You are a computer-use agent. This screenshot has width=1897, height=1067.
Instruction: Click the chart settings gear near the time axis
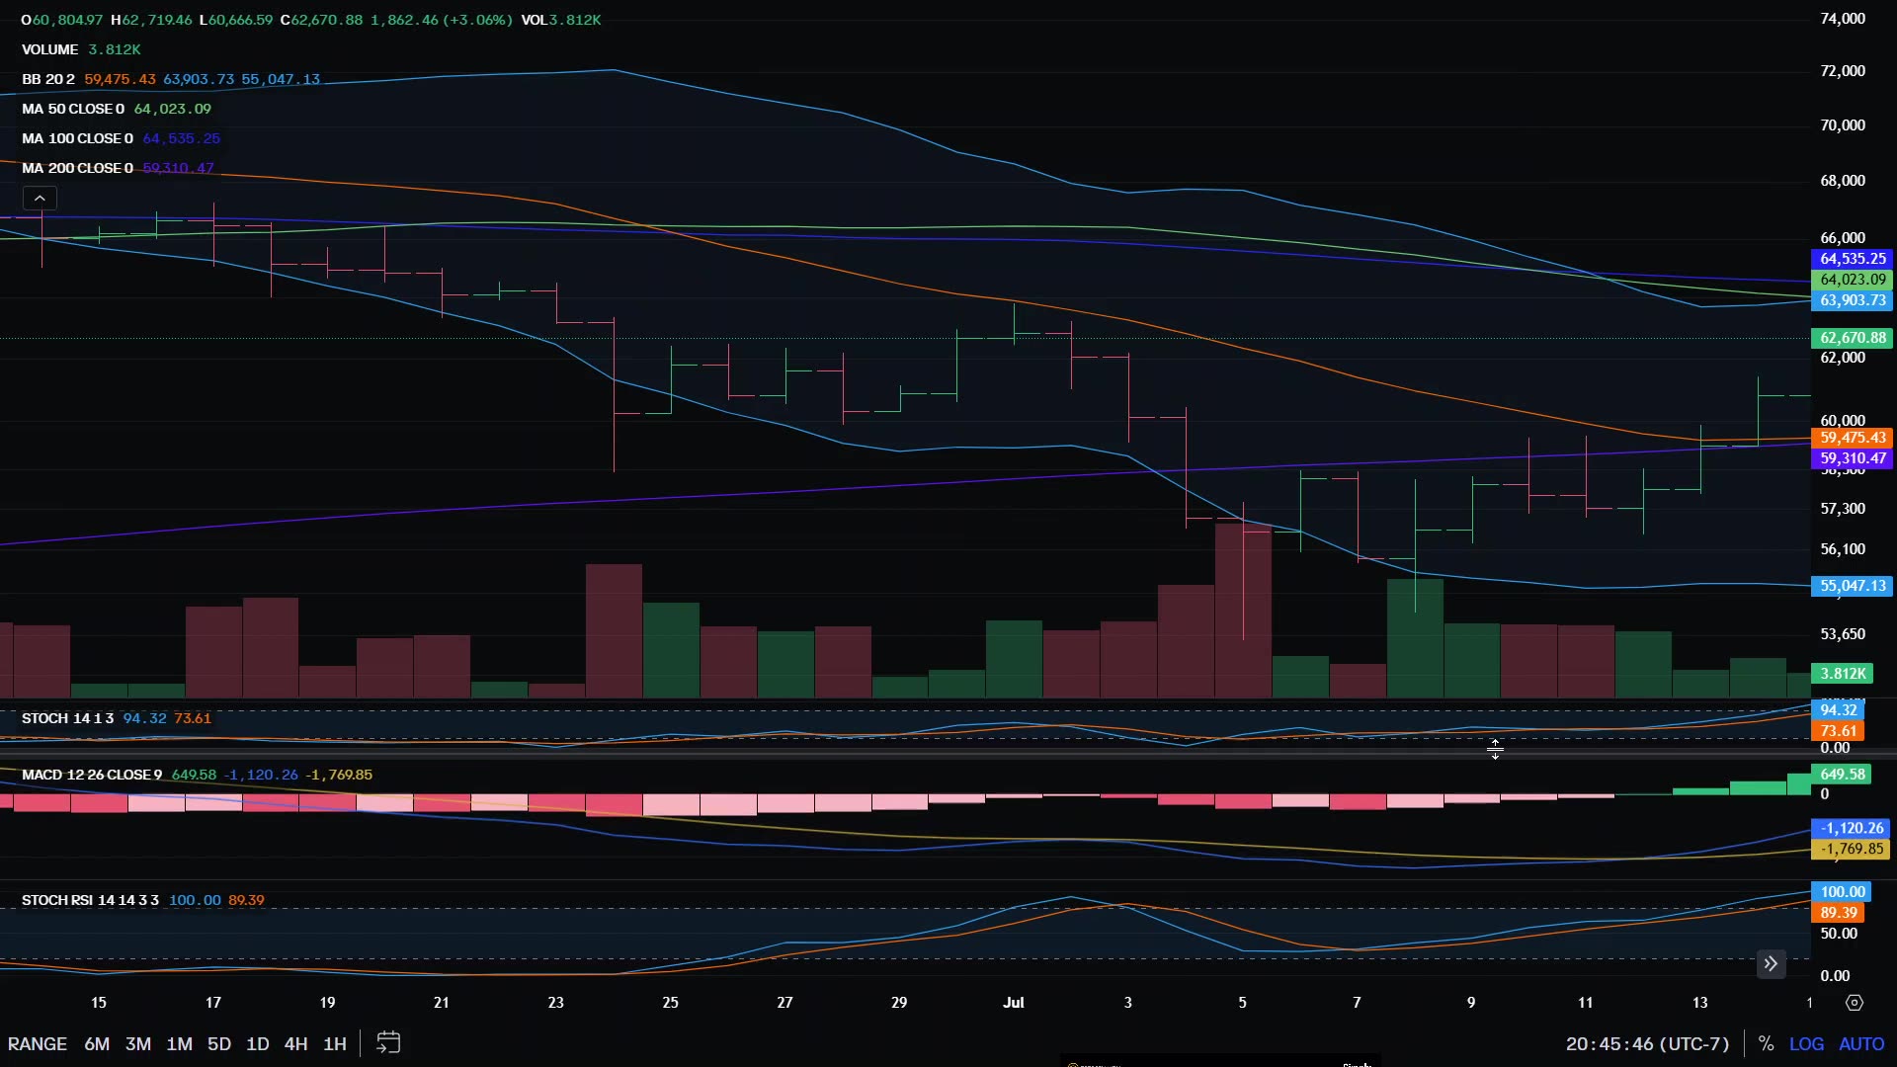click(x=1856, y=1002)
